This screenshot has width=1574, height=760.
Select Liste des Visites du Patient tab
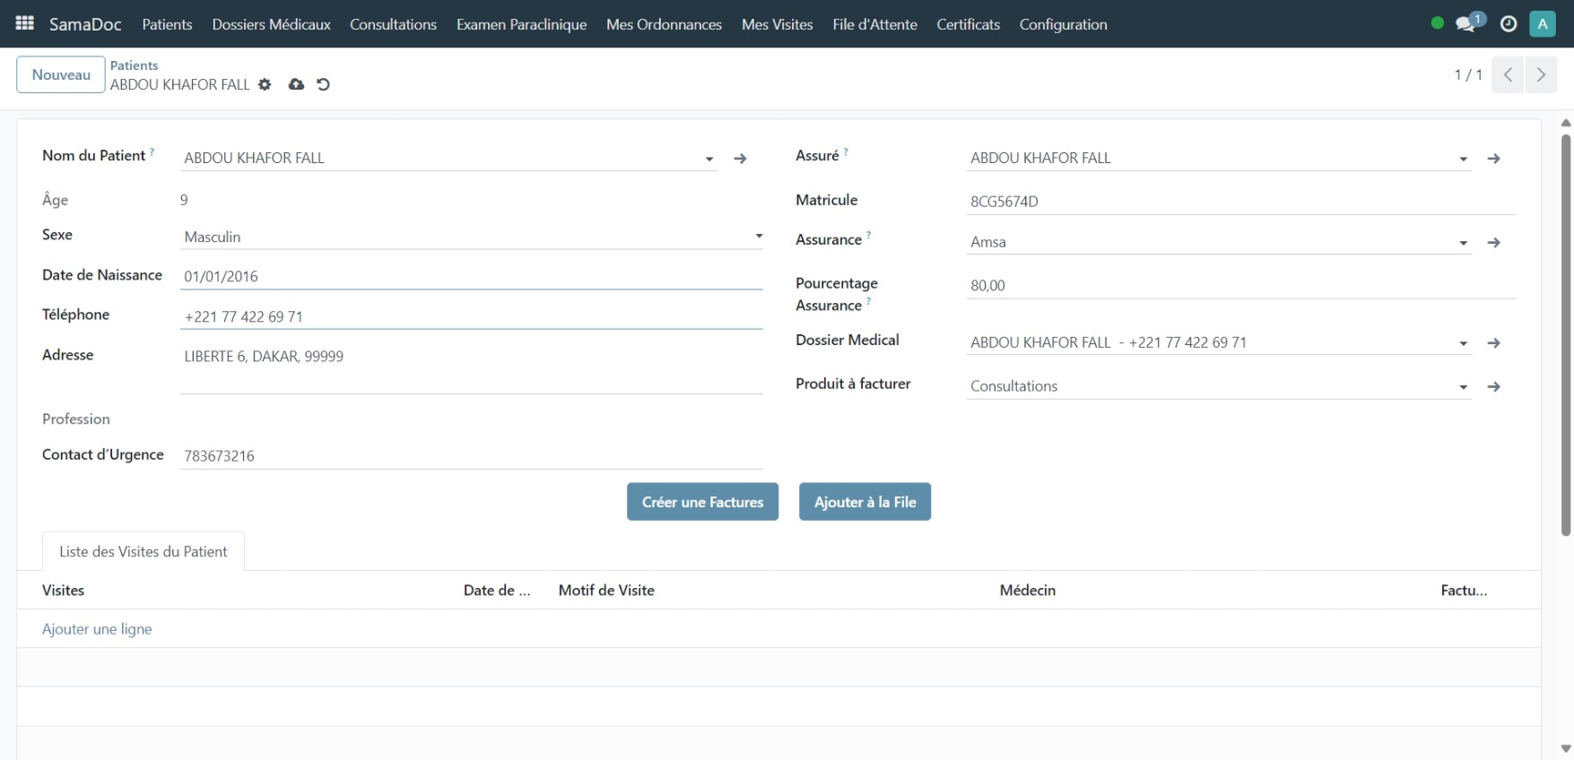click(x=143, y=552)
